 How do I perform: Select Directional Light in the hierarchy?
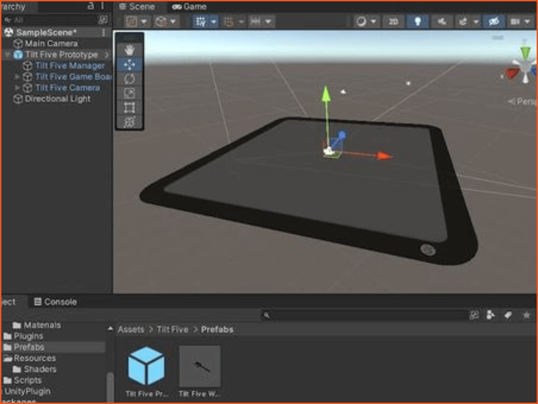pos(57,99)
